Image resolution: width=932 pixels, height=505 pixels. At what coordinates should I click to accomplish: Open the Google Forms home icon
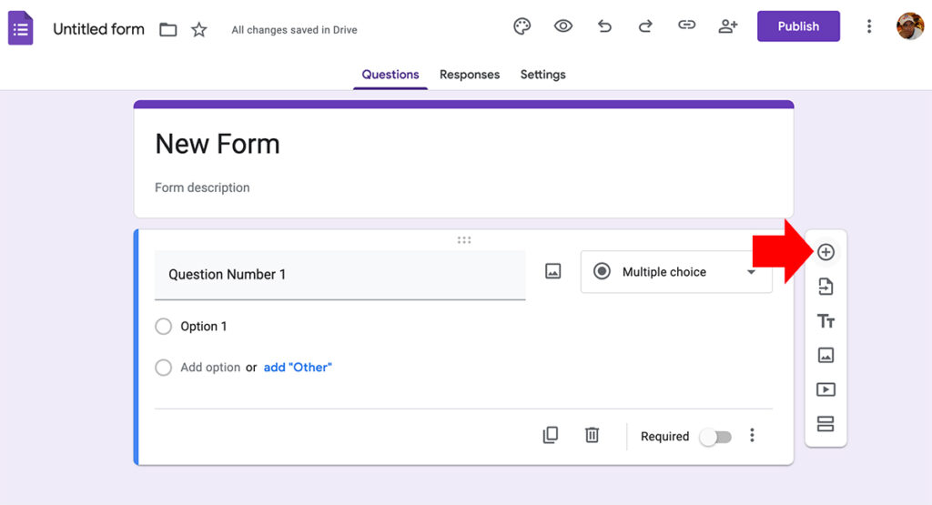tap(20, 28)
